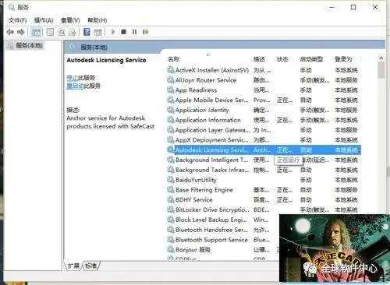Screen dimensions: 390x285
Task: Sort by the 名称 column header
Action: pyautogui.click(x=174, y=59)
